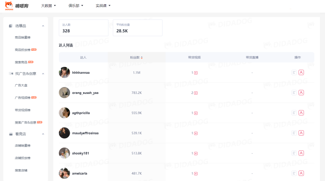Open details list icon for shooky181
Viewport: 325px width, 181px height.
(x=294, y=153)
